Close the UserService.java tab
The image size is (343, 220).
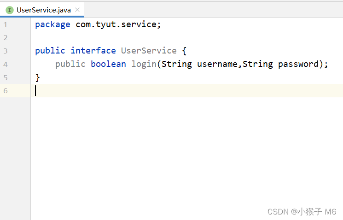(x=77, y=10)
